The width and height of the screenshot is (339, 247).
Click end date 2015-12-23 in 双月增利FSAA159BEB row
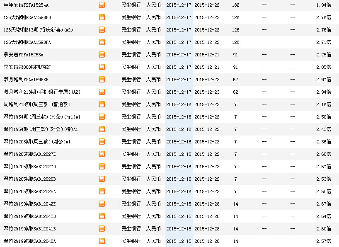[x=207, y=80]
